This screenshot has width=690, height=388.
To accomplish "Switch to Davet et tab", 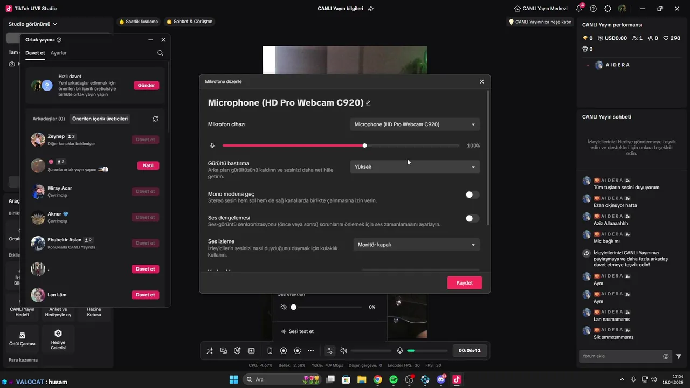I will (35, 53).
